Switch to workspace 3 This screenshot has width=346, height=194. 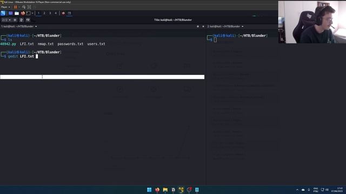50,13
